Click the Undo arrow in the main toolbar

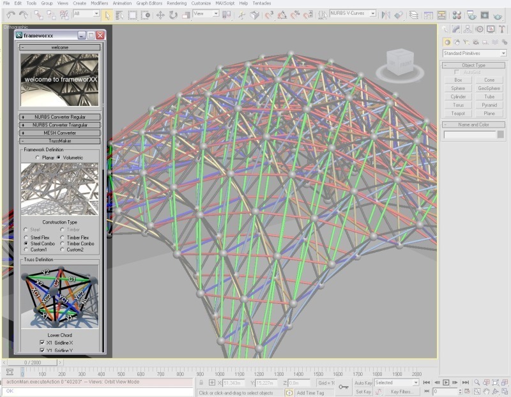pos(11,14)
